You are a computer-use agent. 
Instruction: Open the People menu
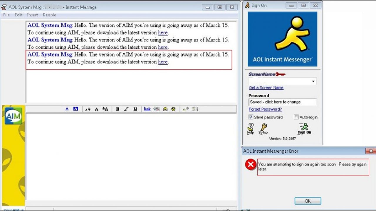click(x=49, y=15)
